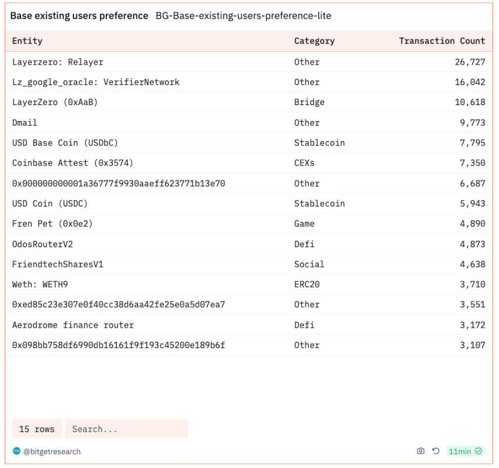Screen dimensions: 499x468
Task: Click the camera screenshot icon
Action: [420, 451]
